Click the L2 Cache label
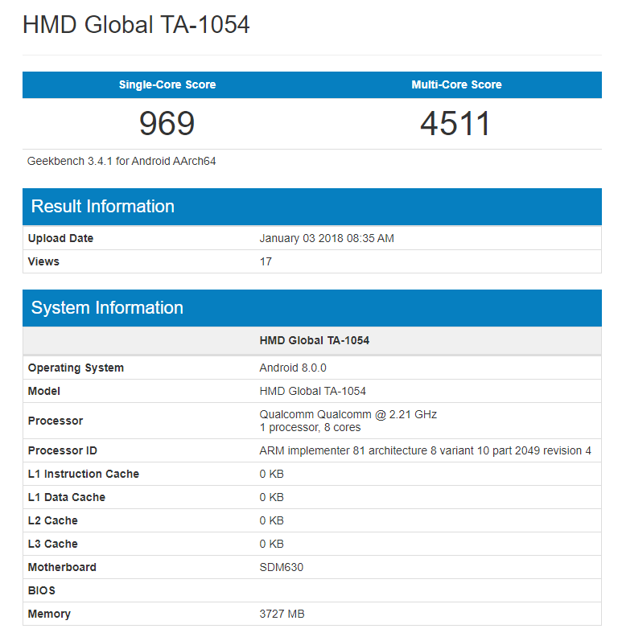Viewport: 622px width, 637px height. (52, 520)
